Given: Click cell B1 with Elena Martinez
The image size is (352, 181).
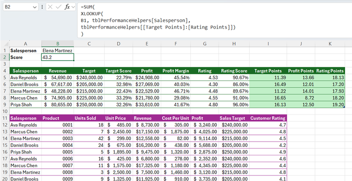Looking at the screenshot, I should [x=58, y=50].
